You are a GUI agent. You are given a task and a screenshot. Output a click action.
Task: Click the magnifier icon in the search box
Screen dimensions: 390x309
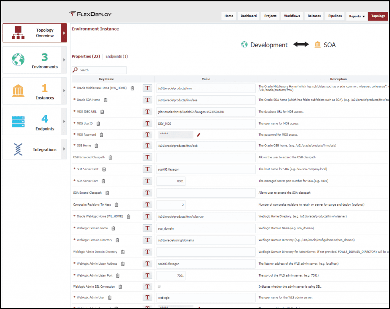[x=75, y=70]
